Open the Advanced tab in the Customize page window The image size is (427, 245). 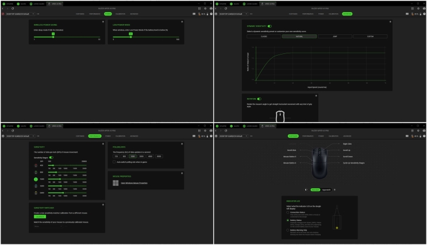pos(347,136)
